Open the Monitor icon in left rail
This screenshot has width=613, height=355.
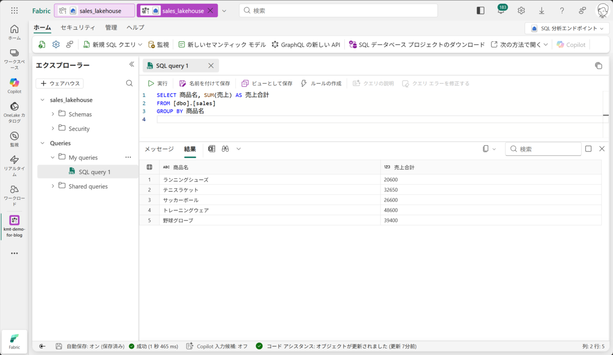coord(14,139)
